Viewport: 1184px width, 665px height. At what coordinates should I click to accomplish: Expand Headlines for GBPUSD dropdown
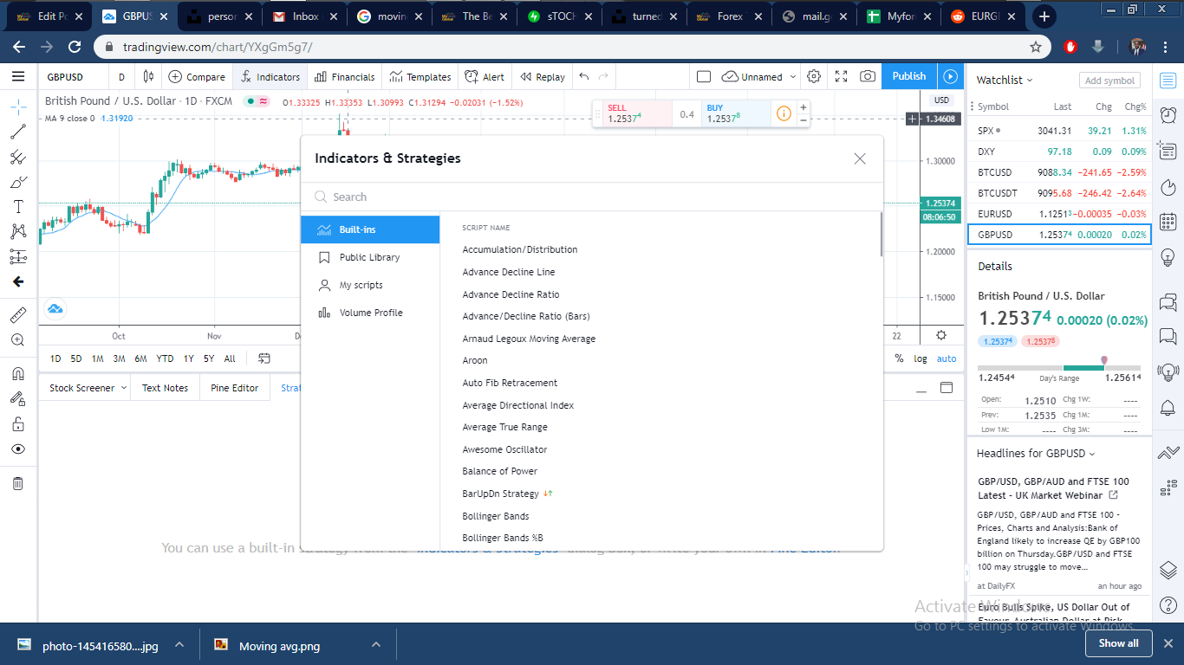click(x=1036, y=453)
